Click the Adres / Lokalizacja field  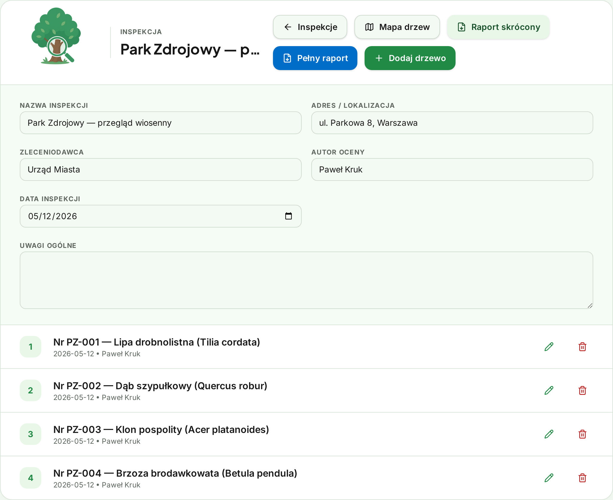[452, 123]
